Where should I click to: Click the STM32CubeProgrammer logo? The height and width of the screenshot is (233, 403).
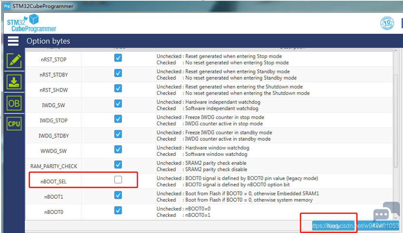[31, 24]
